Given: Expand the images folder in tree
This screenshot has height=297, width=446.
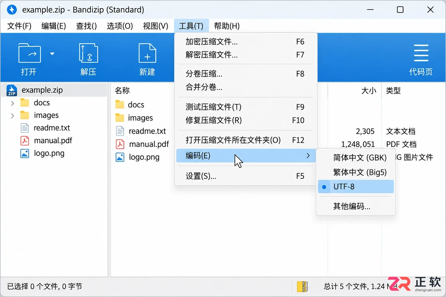Looking at the screenshot, I should point(12,116).
